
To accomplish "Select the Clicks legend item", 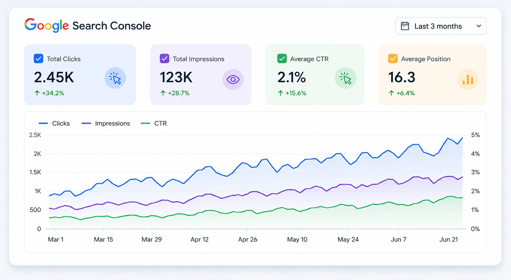I will tap(54, 123).
